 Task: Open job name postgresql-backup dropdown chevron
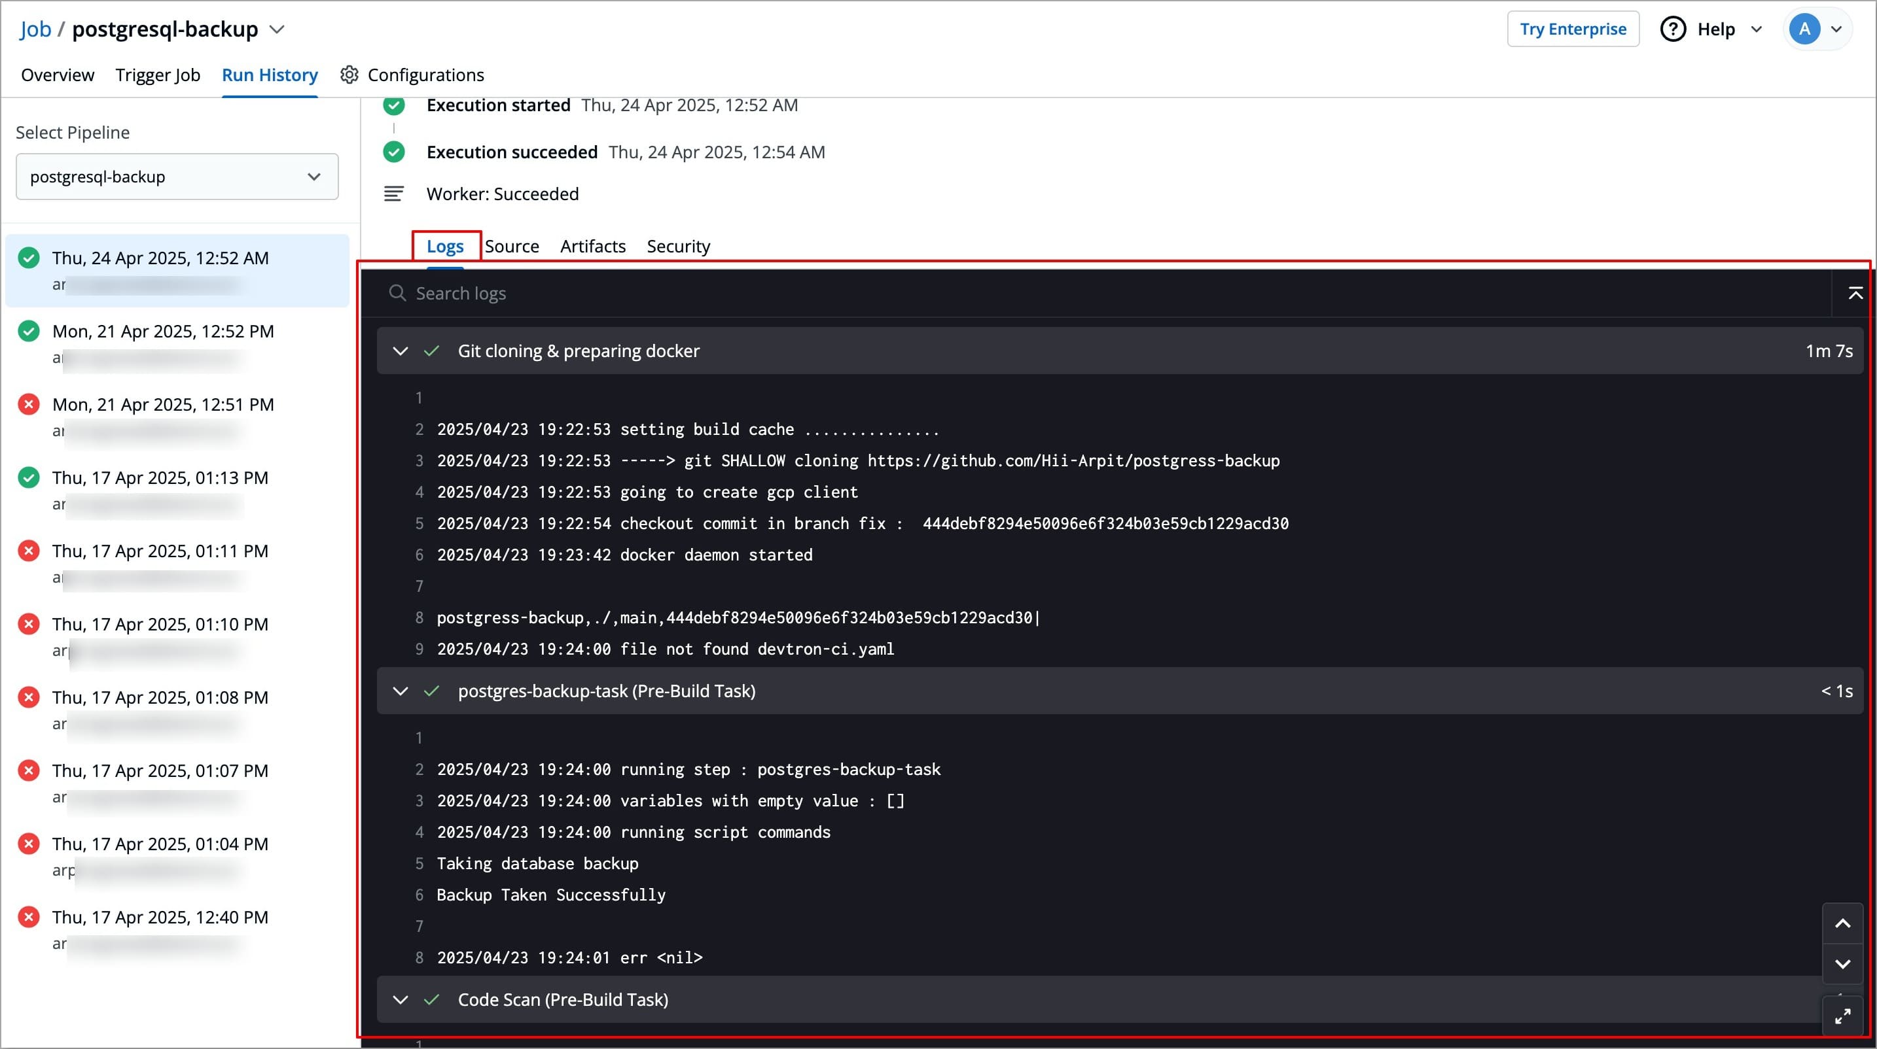(x=277, y=30)
